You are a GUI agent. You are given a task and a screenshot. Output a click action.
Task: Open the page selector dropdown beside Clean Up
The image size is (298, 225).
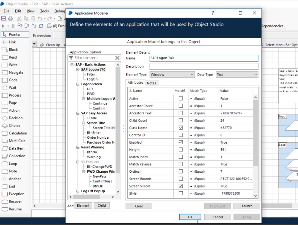34,44
